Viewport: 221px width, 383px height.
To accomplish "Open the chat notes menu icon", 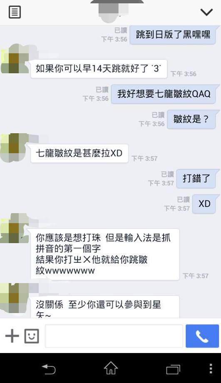I will click(x=15, y=12).
